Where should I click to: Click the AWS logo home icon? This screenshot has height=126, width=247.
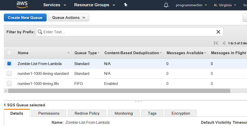click(22, 5)
